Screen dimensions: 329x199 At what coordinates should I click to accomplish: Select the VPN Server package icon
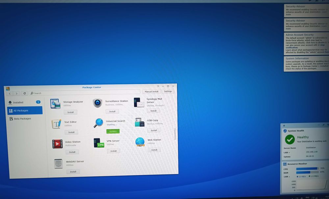coord(99,143)
